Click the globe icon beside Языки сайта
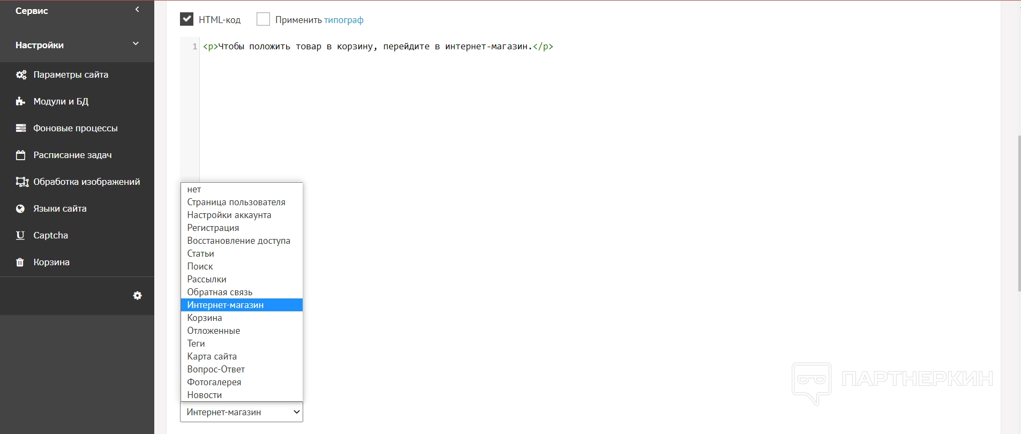The image size is (1021, 434). pos(20,208)
